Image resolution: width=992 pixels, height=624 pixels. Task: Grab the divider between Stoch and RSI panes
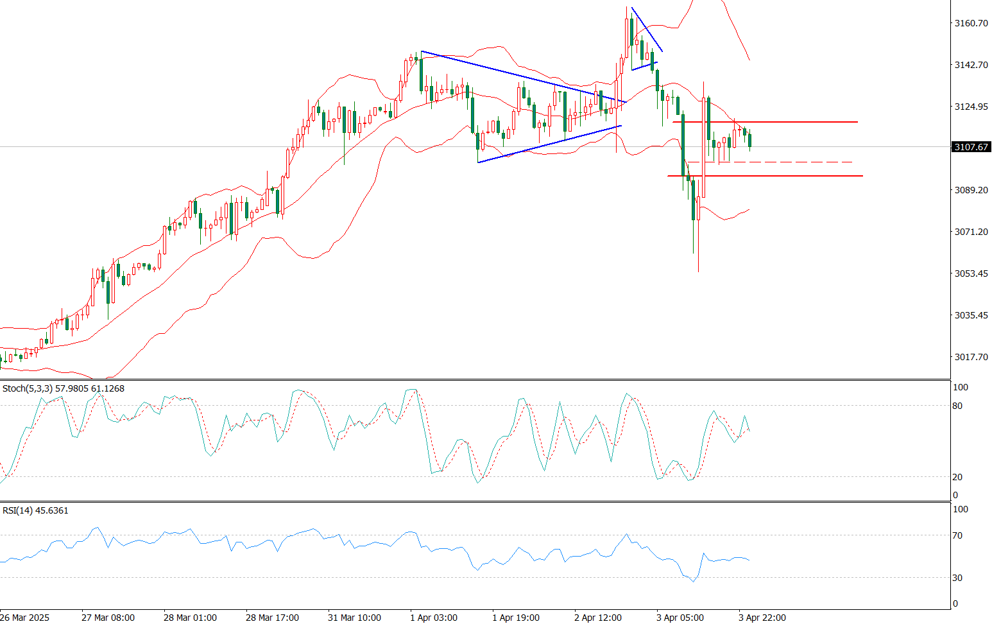click(475, 501)
